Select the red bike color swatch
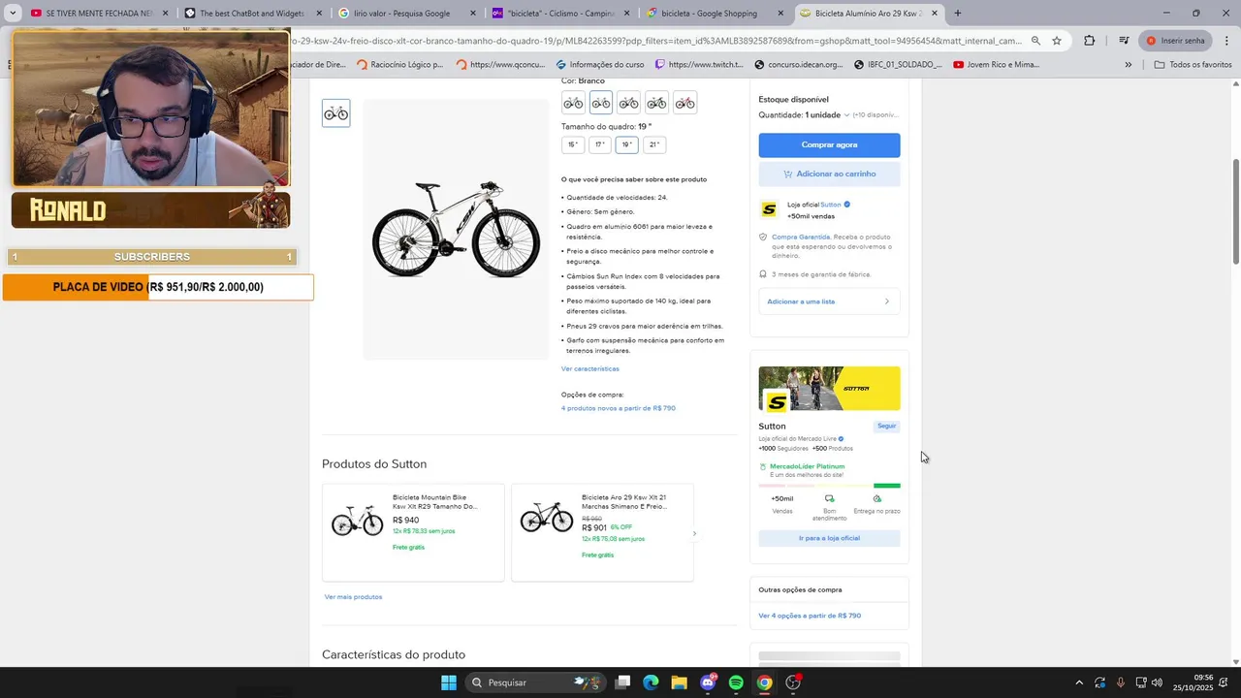The height and width of the screenshot is (698, 1241). pyautogui.click(x=685, y=103)
